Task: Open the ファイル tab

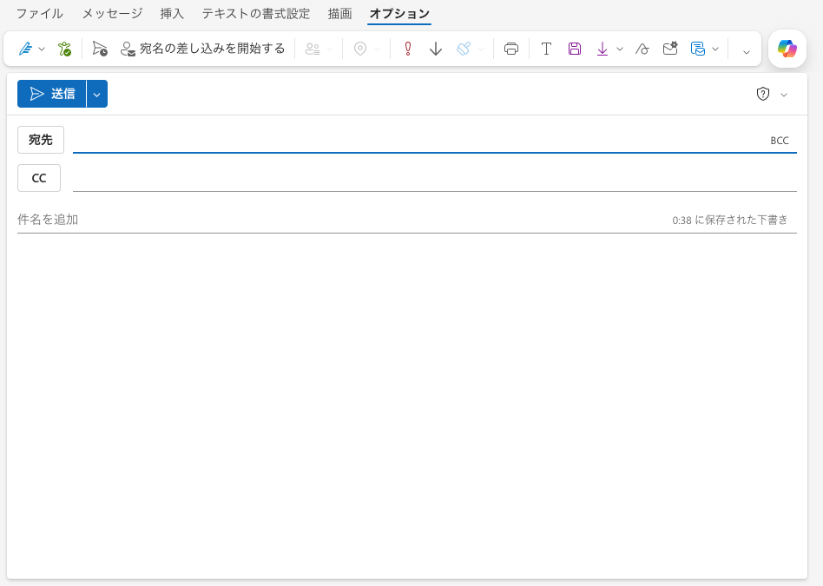Action: coord(40,14)
